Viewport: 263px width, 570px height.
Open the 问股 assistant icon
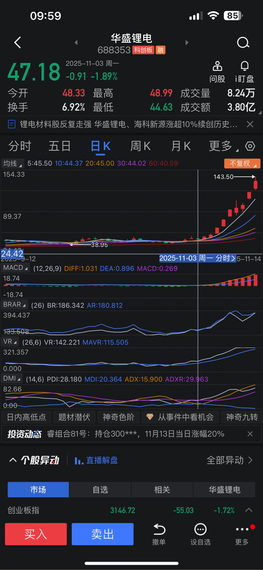[217, 66]
